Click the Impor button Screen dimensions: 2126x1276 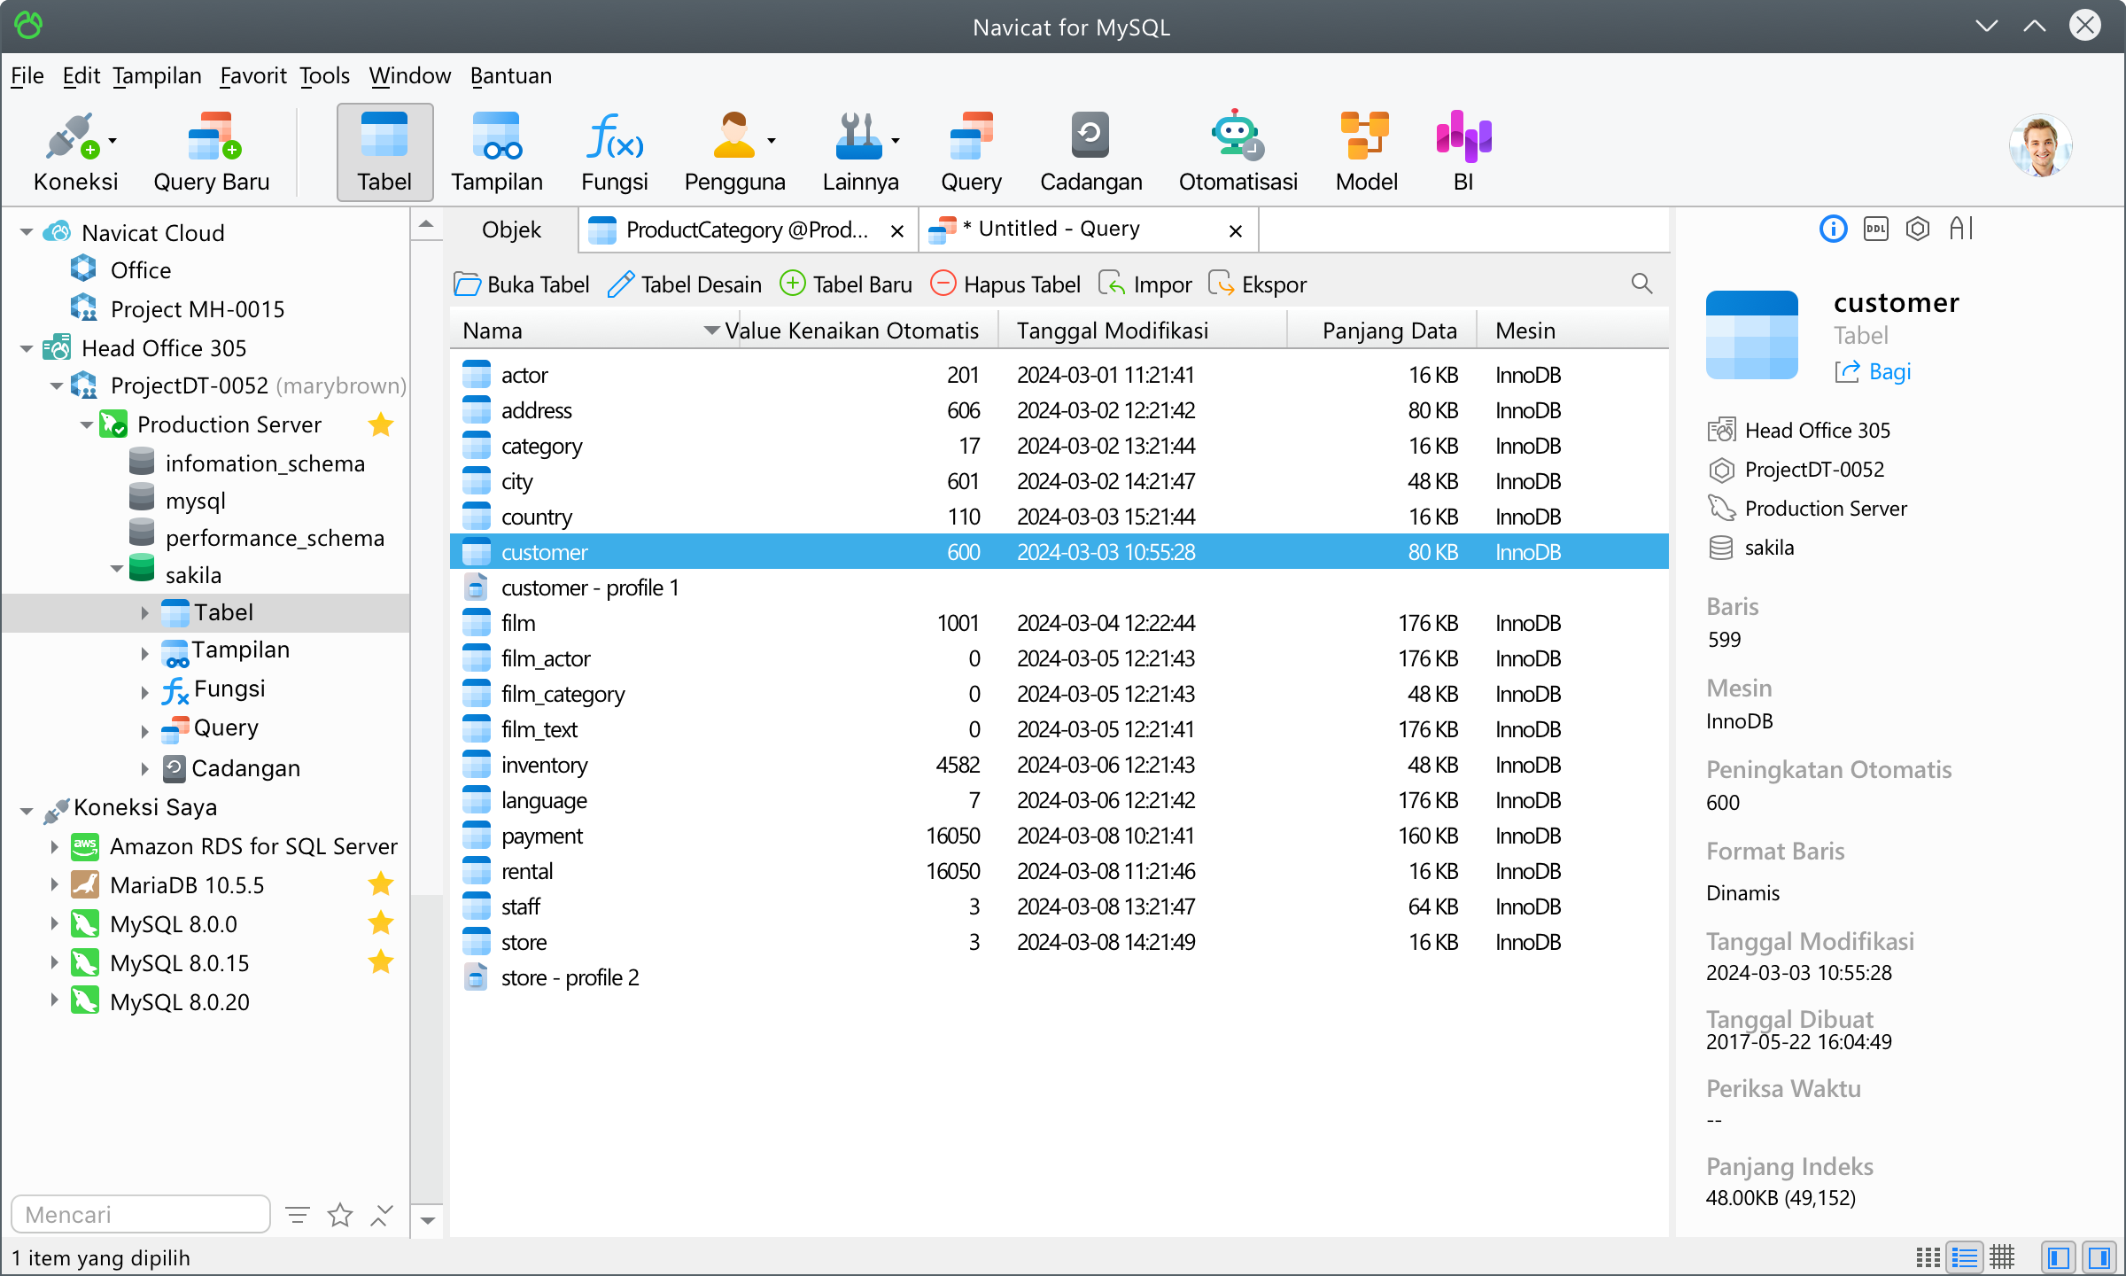[x=1144, y=284]
